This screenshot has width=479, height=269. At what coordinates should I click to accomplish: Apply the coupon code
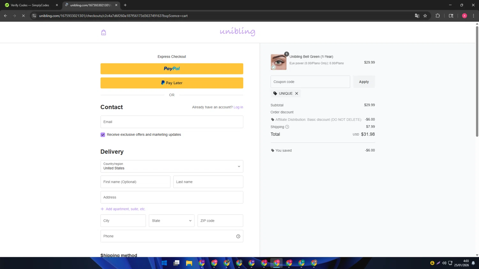[x=364, y=82]
